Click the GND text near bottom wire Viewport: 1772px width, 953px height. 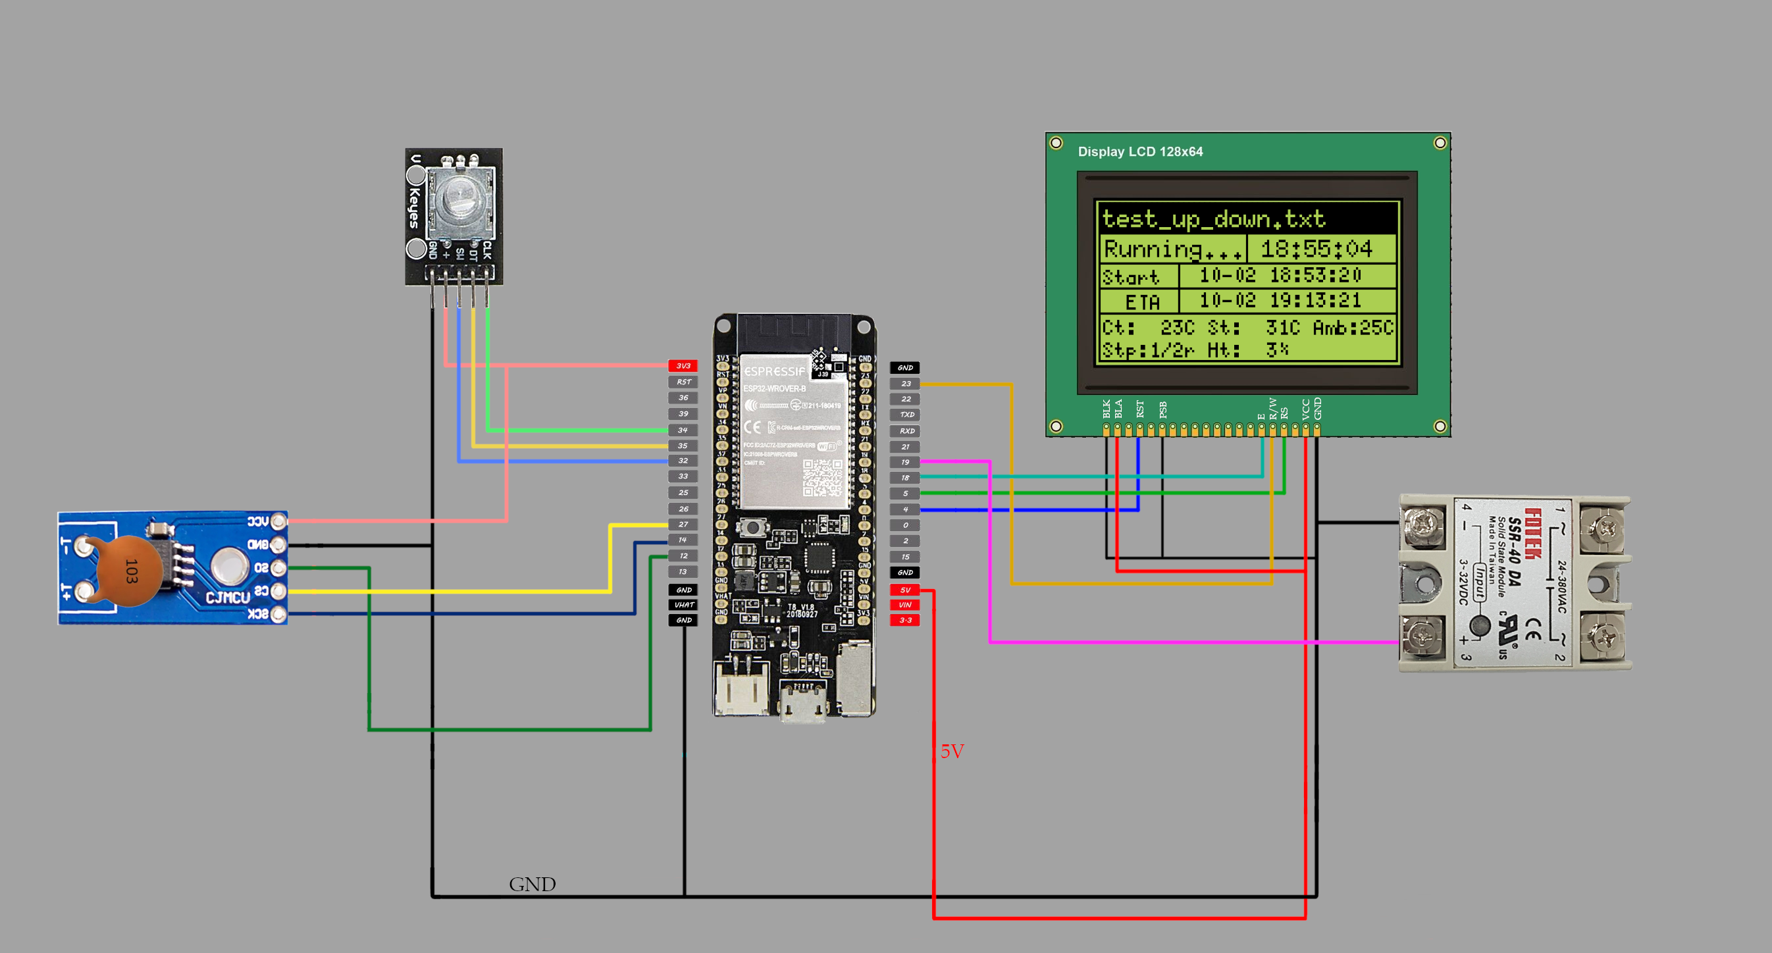click(532, 885)
